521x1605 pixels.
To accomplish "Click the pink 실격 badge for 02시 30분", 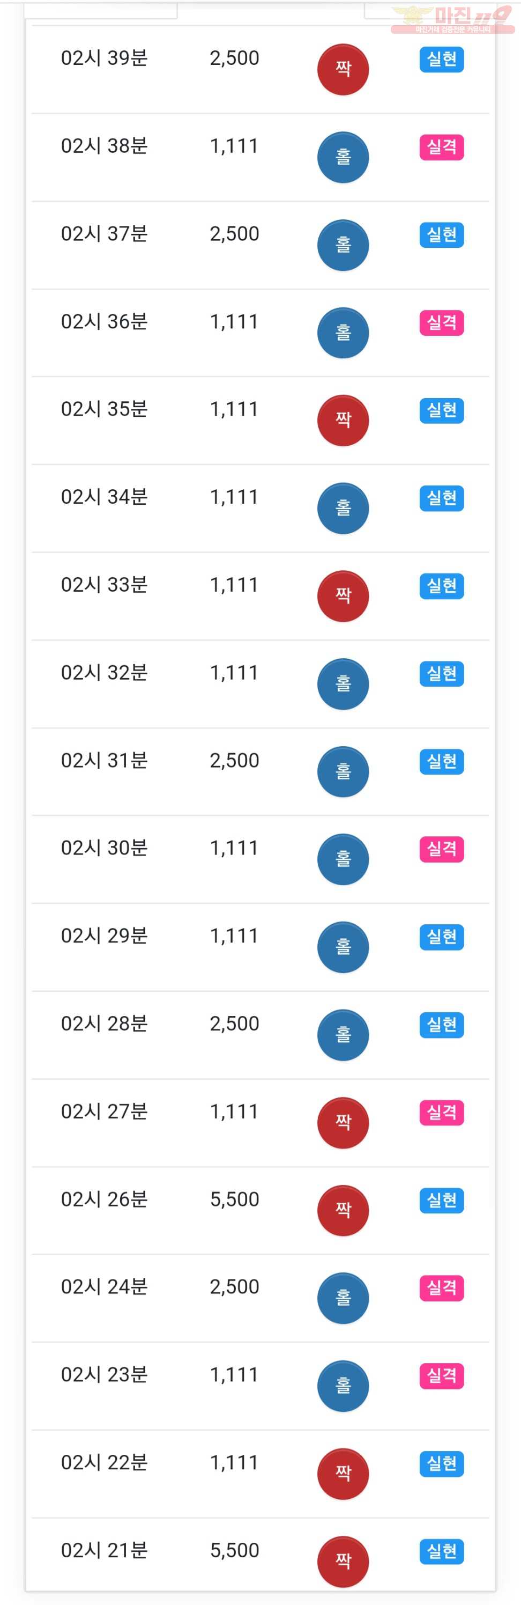I will point(441,849).
